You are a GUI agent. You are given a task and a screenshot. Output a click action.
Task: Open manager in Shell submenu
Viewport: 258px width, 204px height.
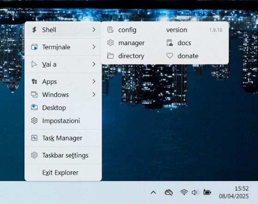[132, 43]
